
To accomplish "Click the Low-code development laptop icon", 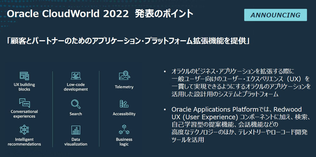I will [76, 76].
